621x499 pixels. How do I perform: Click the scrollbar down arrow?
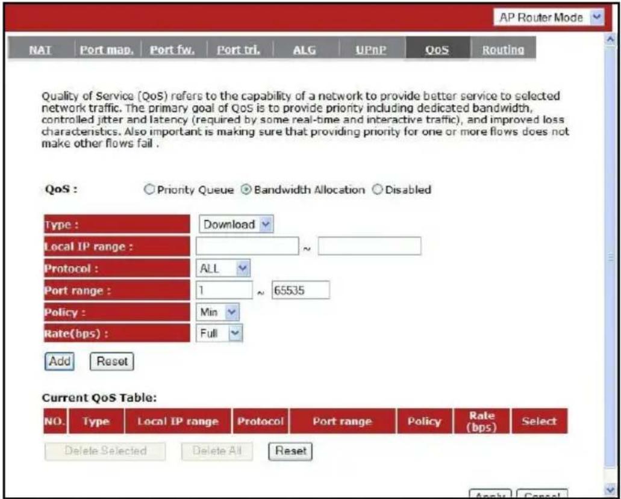[x=610, y=490]
